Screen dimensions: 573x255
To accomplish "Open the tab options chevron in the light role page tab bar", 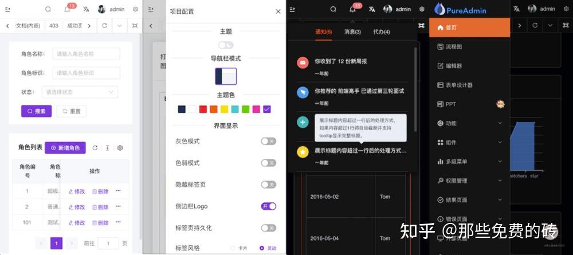I will (x=120, y=26).
